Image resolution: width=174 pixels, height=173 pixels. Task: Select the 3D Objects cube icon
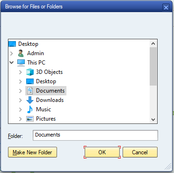30,72
